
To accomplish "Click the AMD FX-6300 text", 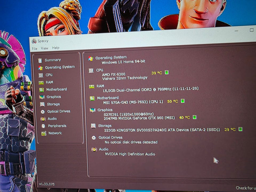I will click(114, 74).
